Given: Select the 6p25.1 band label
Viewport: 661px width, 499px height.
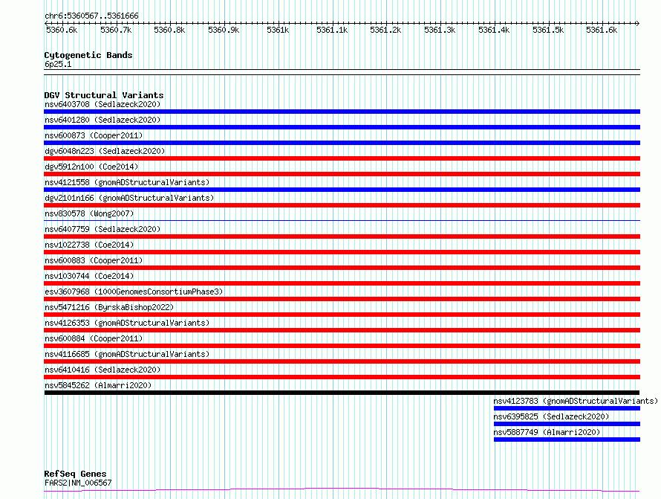Looking at the screenshot, I should (x=58, y=64).
